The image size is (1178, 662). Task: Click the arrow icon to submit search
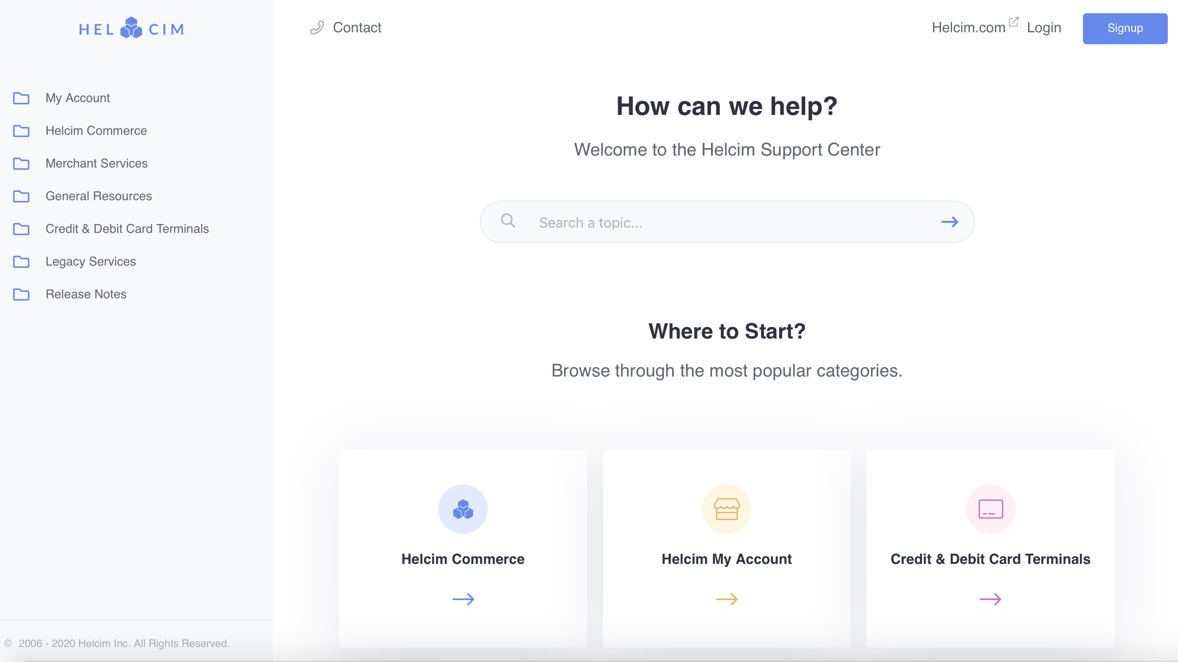(x=949, y=221)
